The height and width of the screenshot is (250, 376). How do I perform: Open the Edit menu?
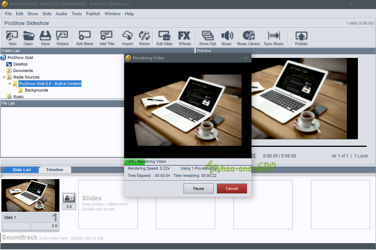coord(20,14)
